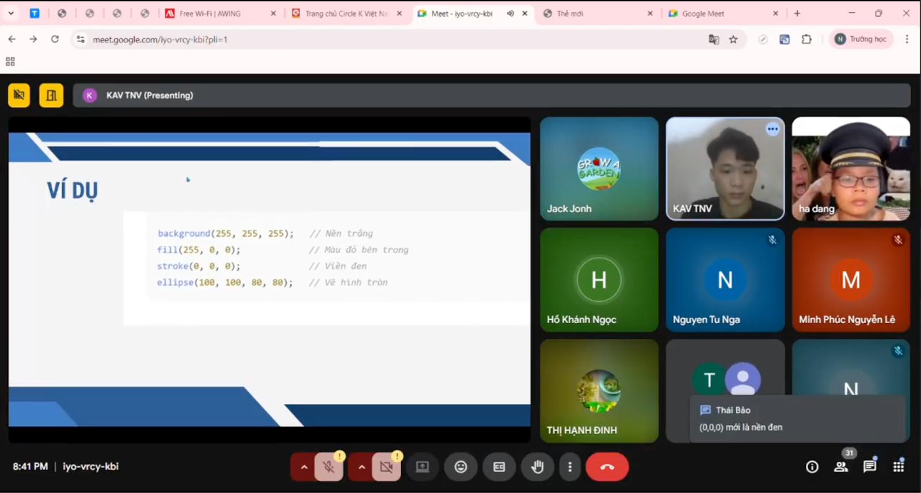
Task: Open Thái Bảo chat message notification
Action: (797, 419)
